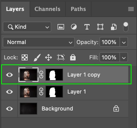Image resolution: width=137 pixels, height=128 pixels.
Task: Filter layers by type (T icon)
Action: pyautogui.click(x=87, y=27)
